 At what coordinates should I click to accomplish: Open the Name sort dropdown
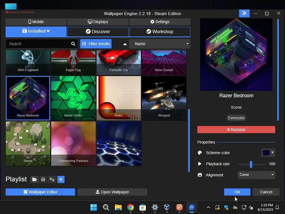pyautogui.click(x=160, y=44)
